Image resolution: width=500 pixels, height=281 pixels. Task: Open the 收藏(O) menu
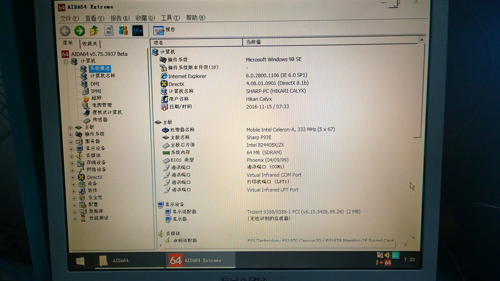(145, 18)
